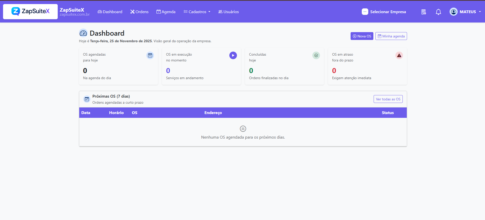Click the 'Exigem atenção imediata' text
This screenshot has width=485, height=220.
pyautogui.click(x=352, y=78)
